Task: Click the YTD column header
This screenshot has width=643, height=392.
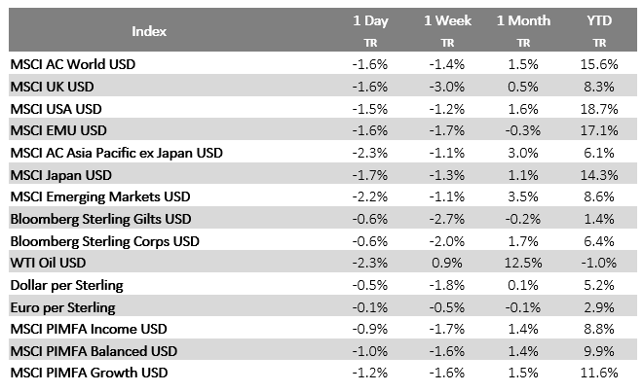Action: [599, 20]
